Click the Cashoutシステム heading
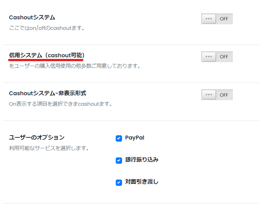The height and width of the screenshot is (208, 261). [x=32, y=18]
